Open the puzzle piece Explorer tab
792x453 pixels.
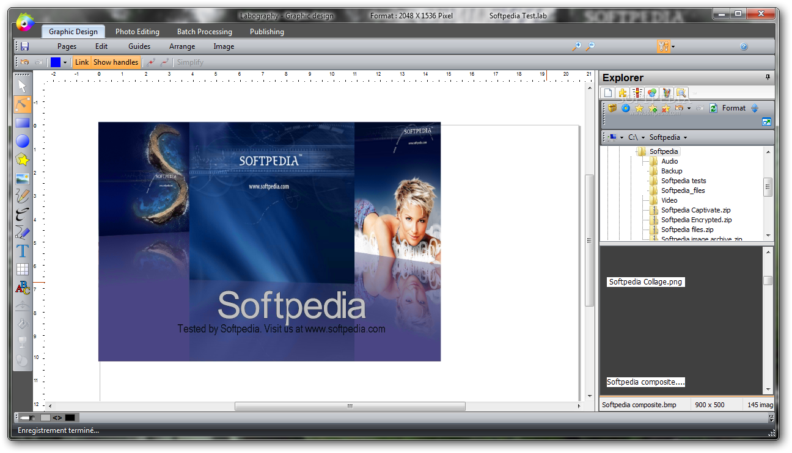click(x=623, y=93)
